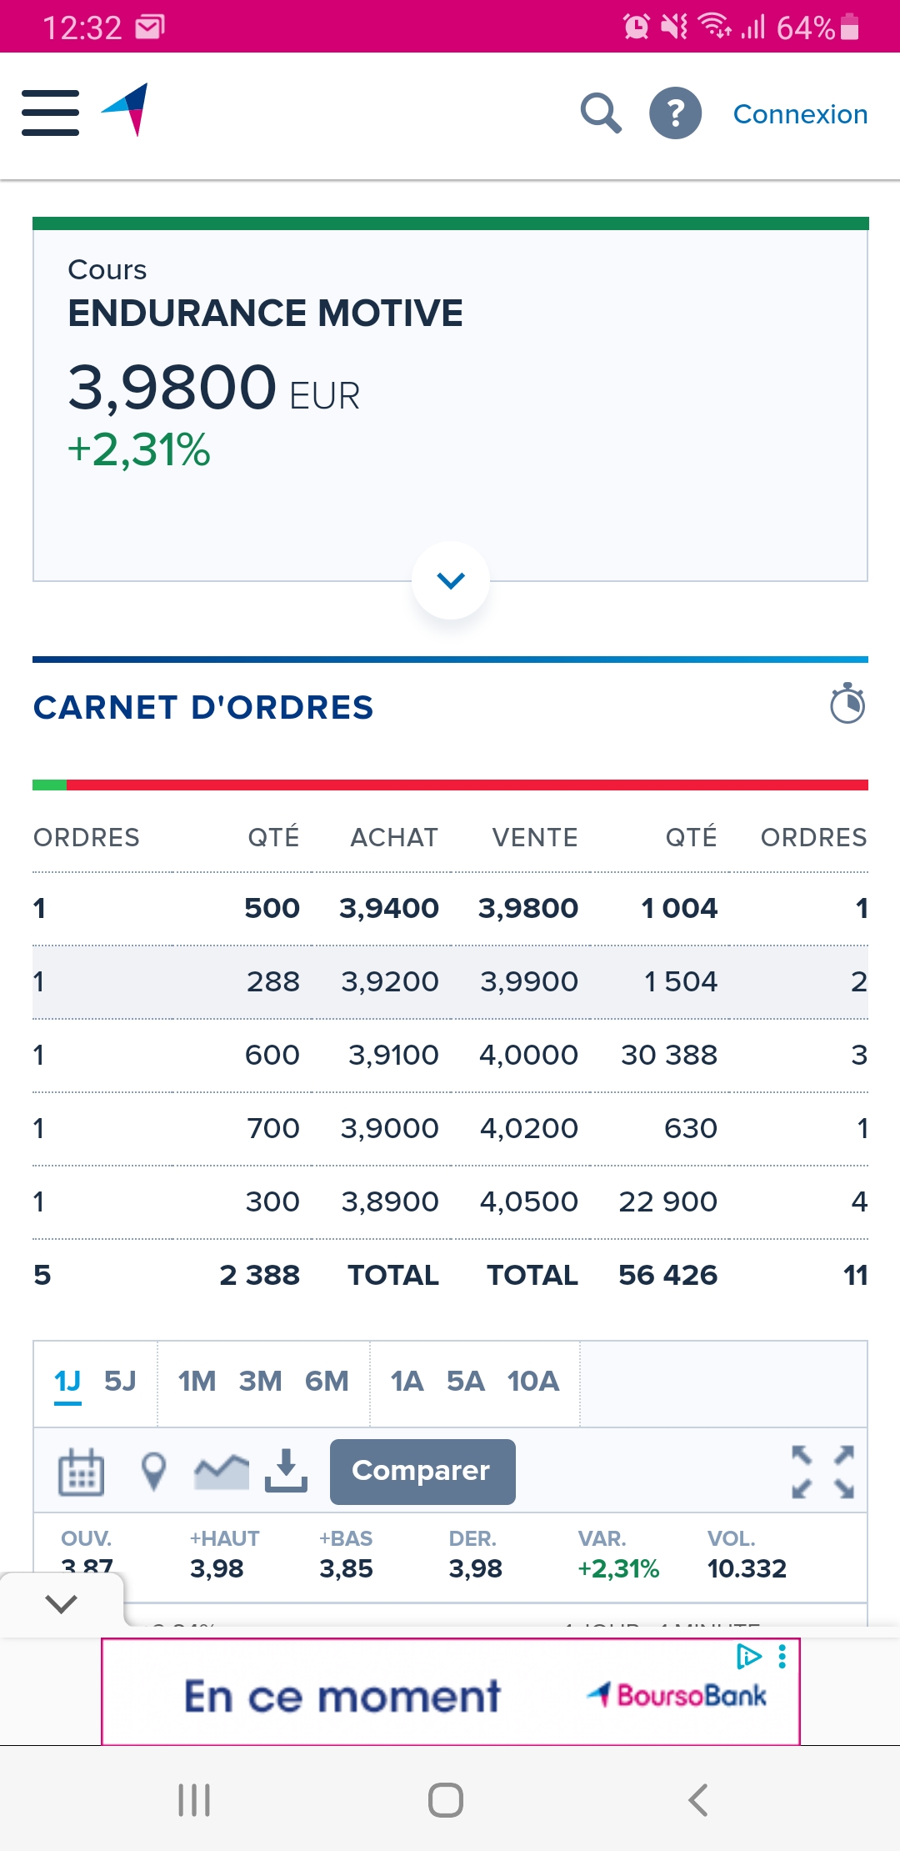The width and height of the screenshot is (900, 1851).
Task: Click the chart location pin icon
Action: [153, 1472]
